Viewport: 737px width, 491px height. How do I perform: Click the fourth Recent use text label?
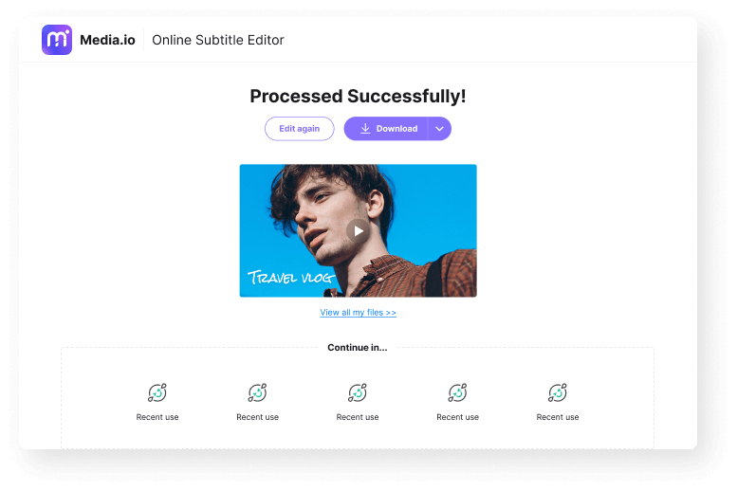457,417
